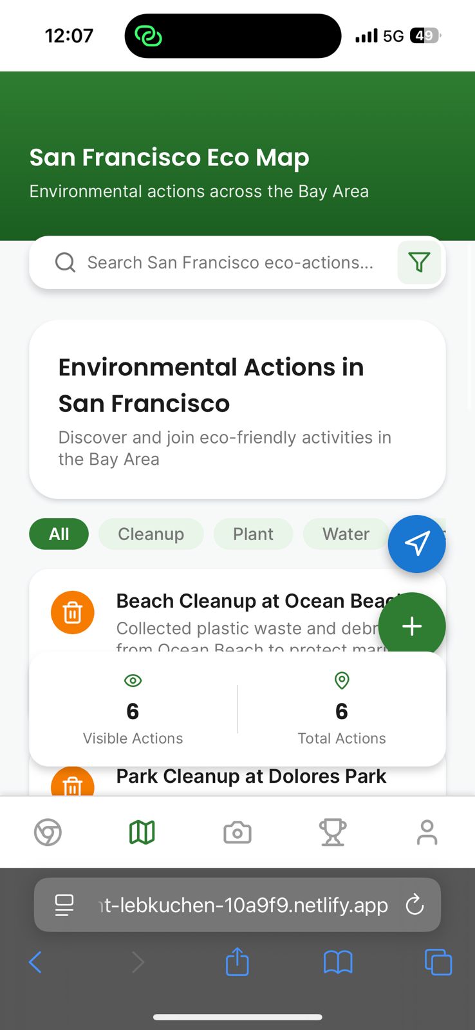Select the Cleanup filter chip
This screenshot has width=475, height=1030.
(x=151, y=534)
